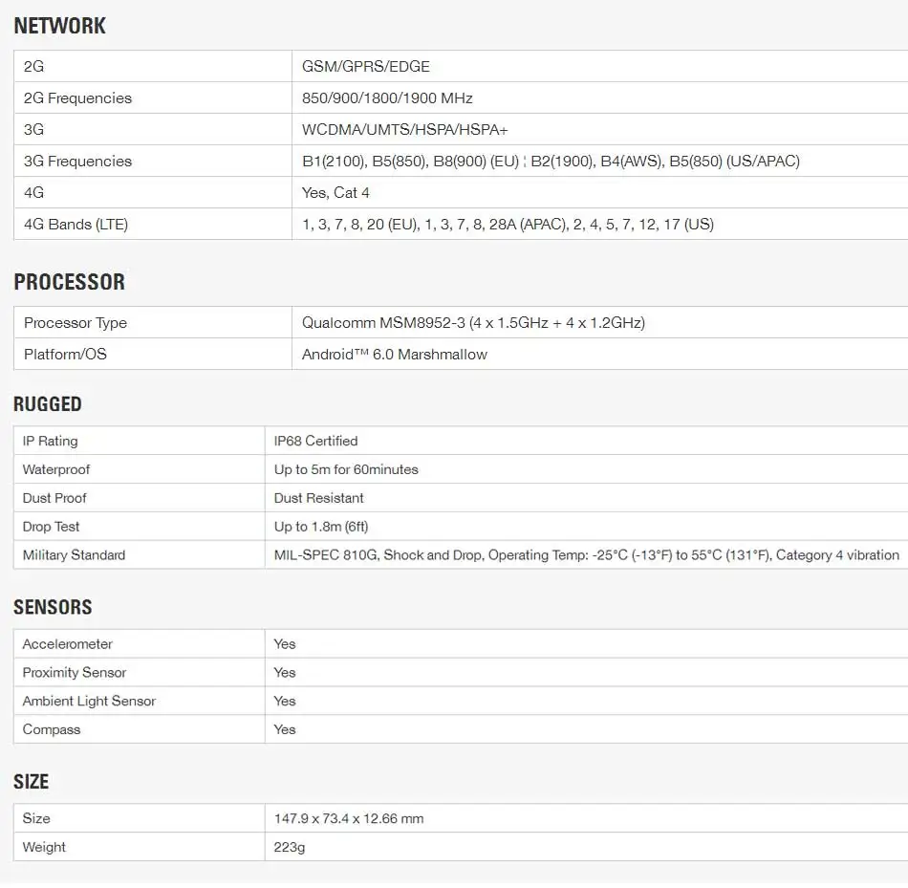Select the 2G Frequencies row label
This screenshot has height=888, width=908.
(77, 97)
